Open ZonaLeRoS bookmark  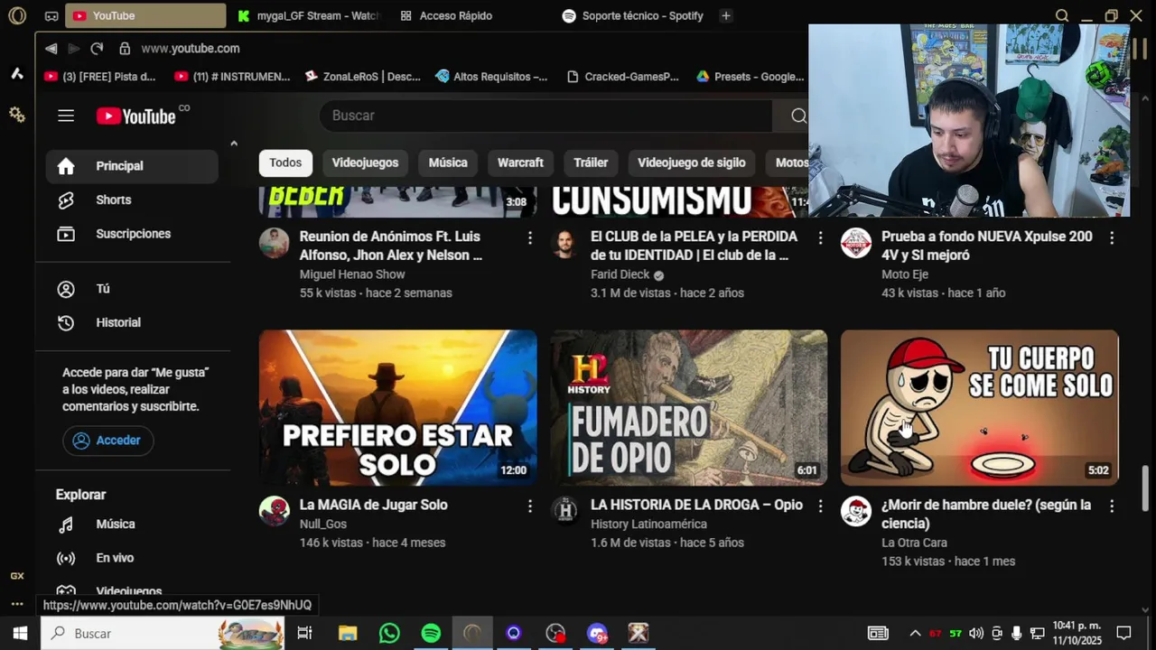coord(363,77)
